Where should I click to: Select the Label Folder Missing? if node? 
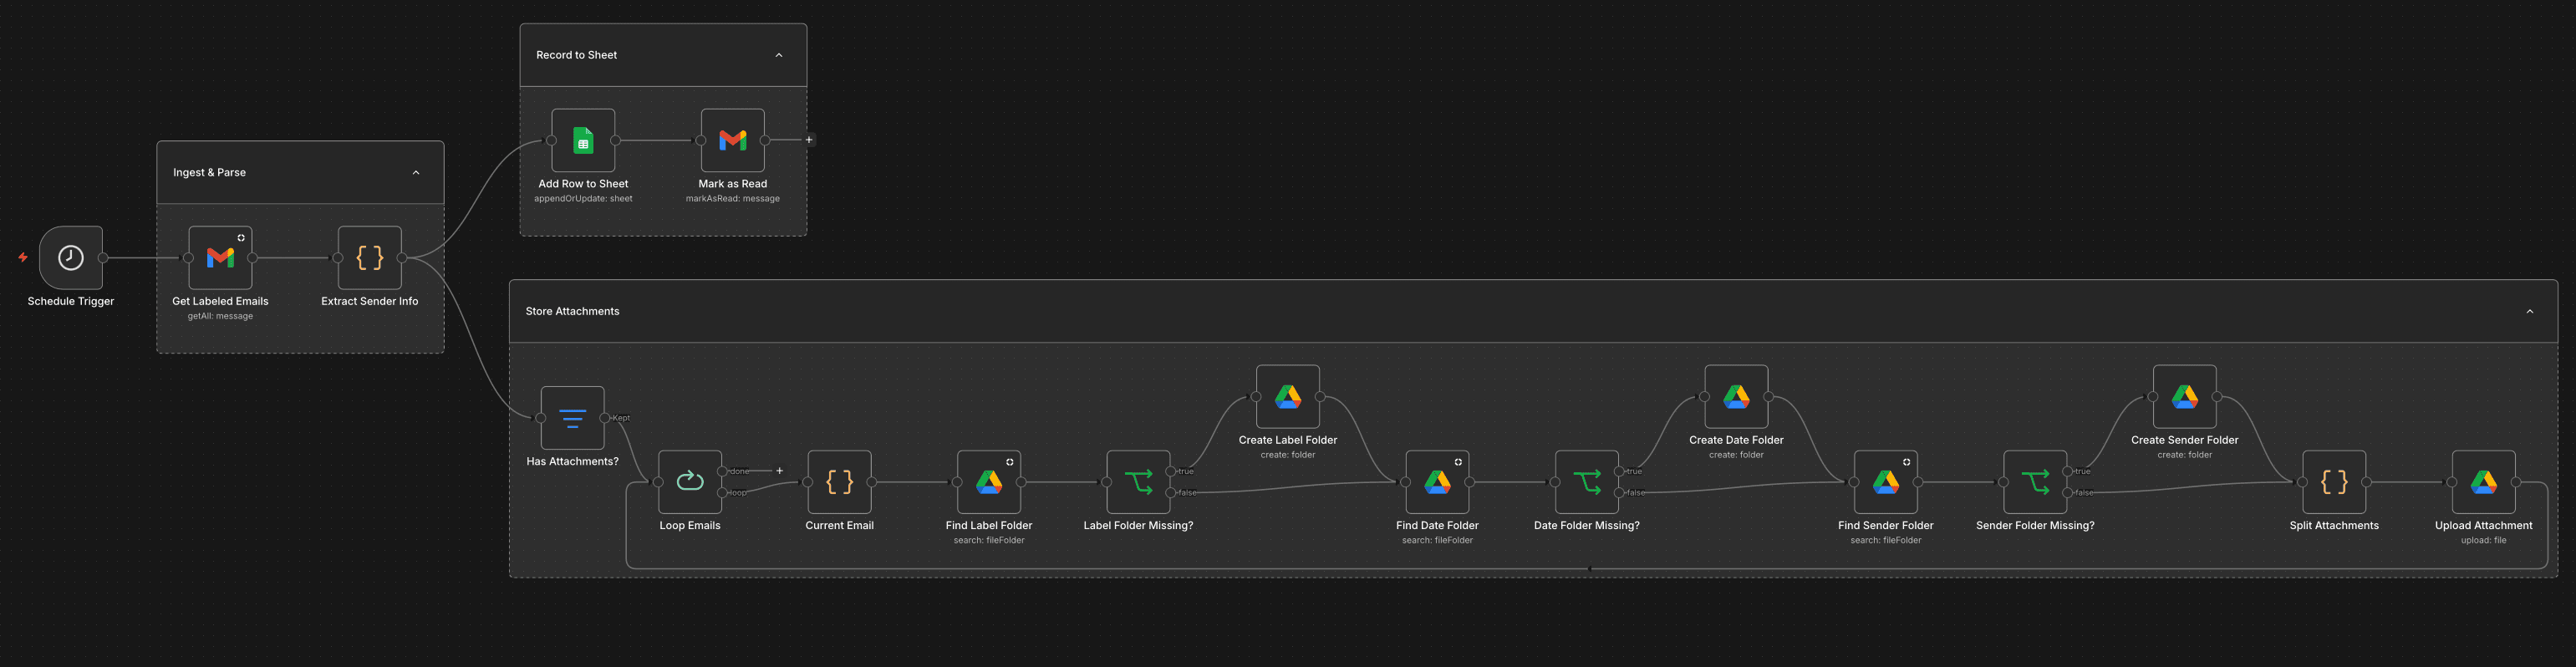[1138, 482]
